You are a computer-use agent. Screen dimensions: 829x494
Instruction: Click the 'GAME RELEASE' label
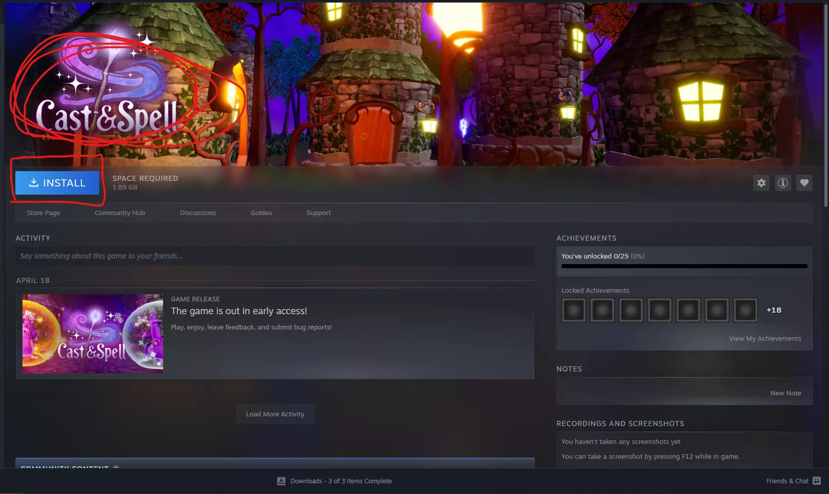pyautogui.click(x=195, y=299)
